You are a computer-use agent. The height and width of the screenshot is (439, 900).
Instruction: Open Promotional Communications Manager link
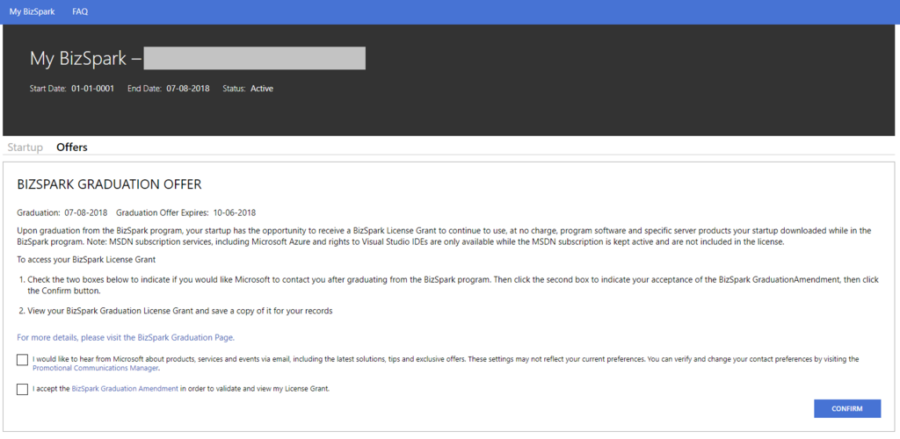coord(96,368)
